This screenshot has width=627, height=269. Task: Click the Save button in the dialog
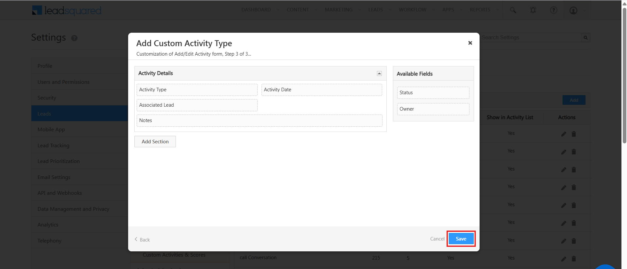461,239
